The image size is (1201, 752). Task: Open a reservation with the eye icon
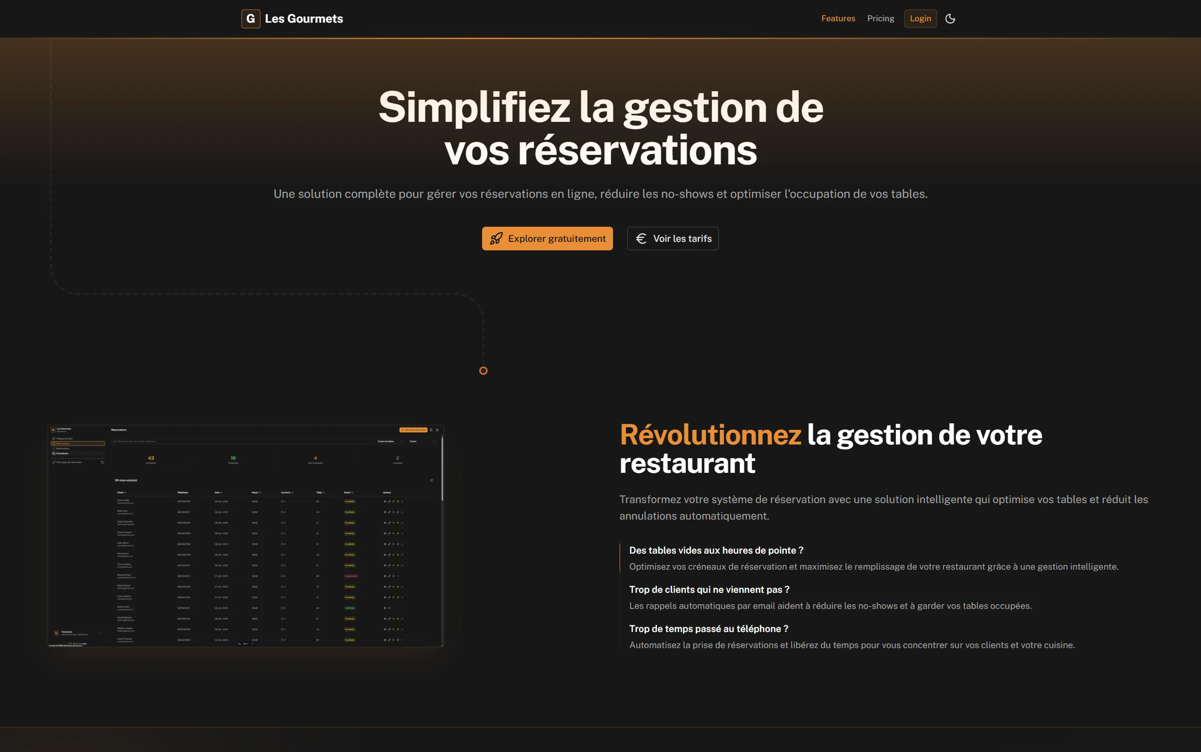coord(385,502)
